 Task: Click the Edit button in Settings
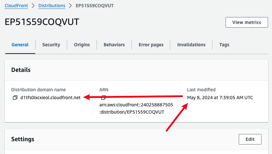(250, 139)
